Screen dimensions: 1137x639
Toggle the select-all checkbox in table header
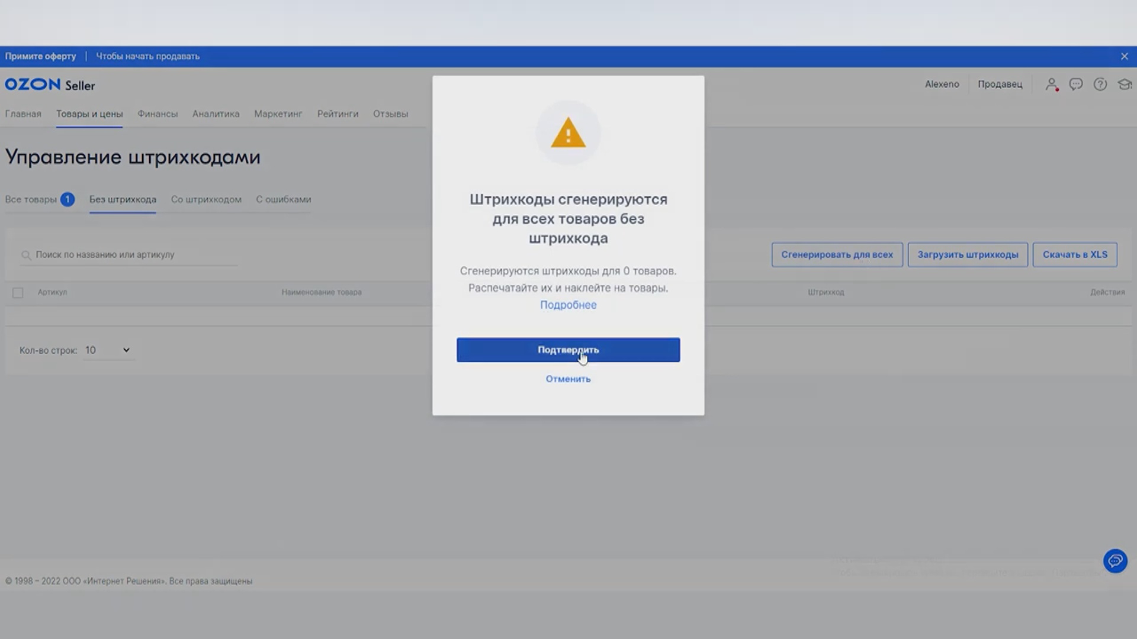tap(18, 292)
